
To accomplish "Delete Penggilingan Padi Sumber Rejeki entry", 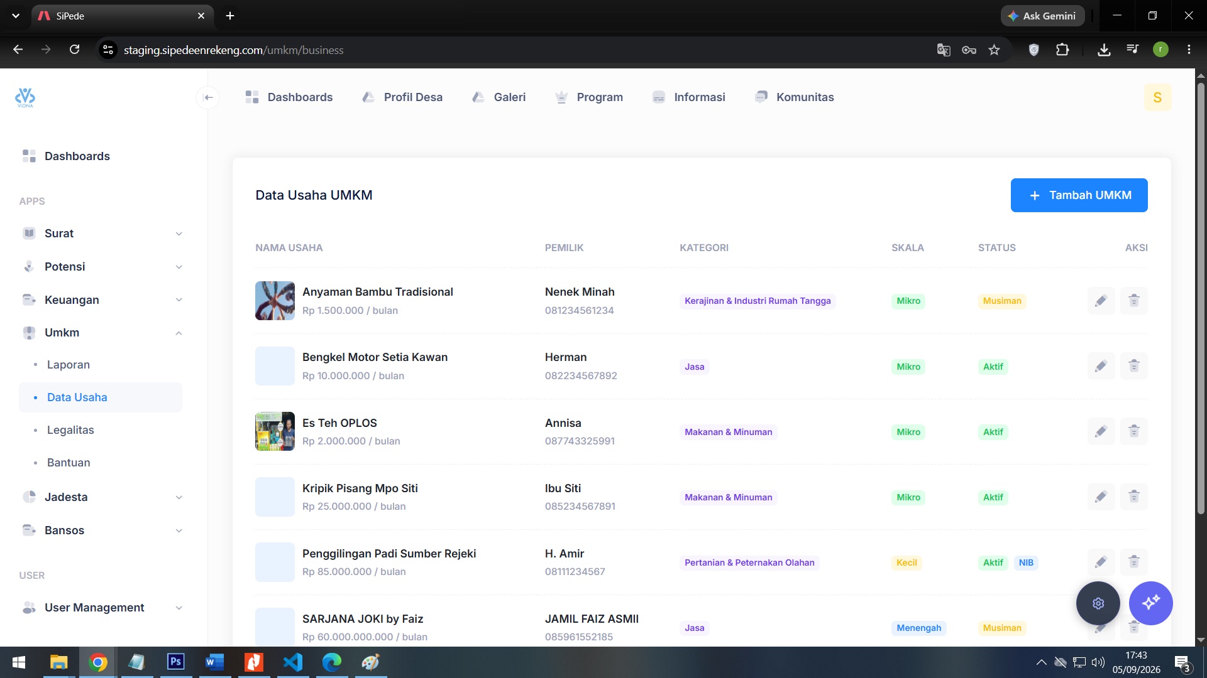I will click(1133, 562).
